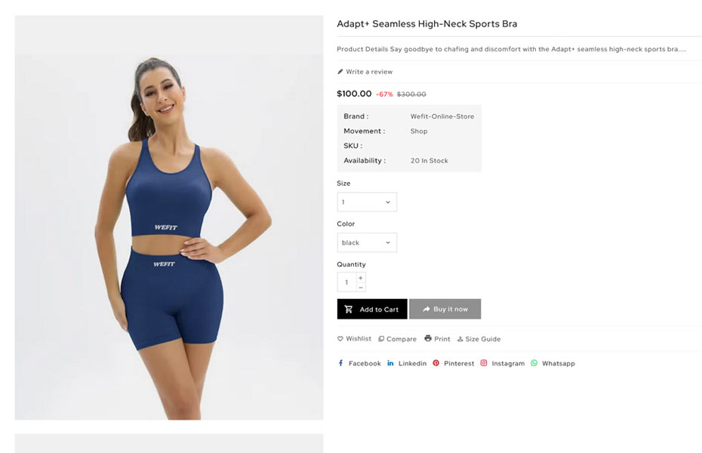Open the Size Guide icon link
This screenshot has height=453, width=702.
point(460,339)
